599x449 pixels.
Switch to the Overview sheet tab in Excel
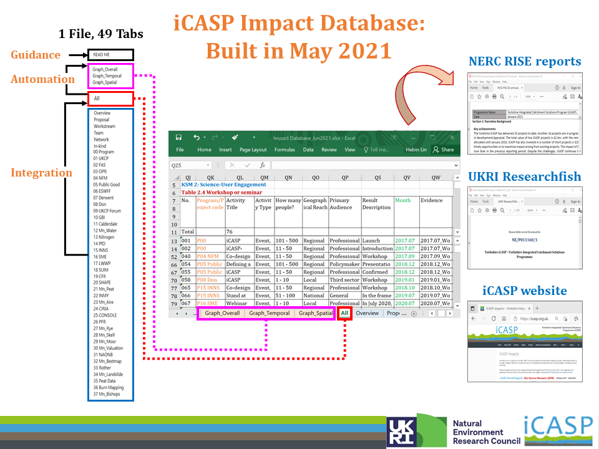click(x=367, y=313)
